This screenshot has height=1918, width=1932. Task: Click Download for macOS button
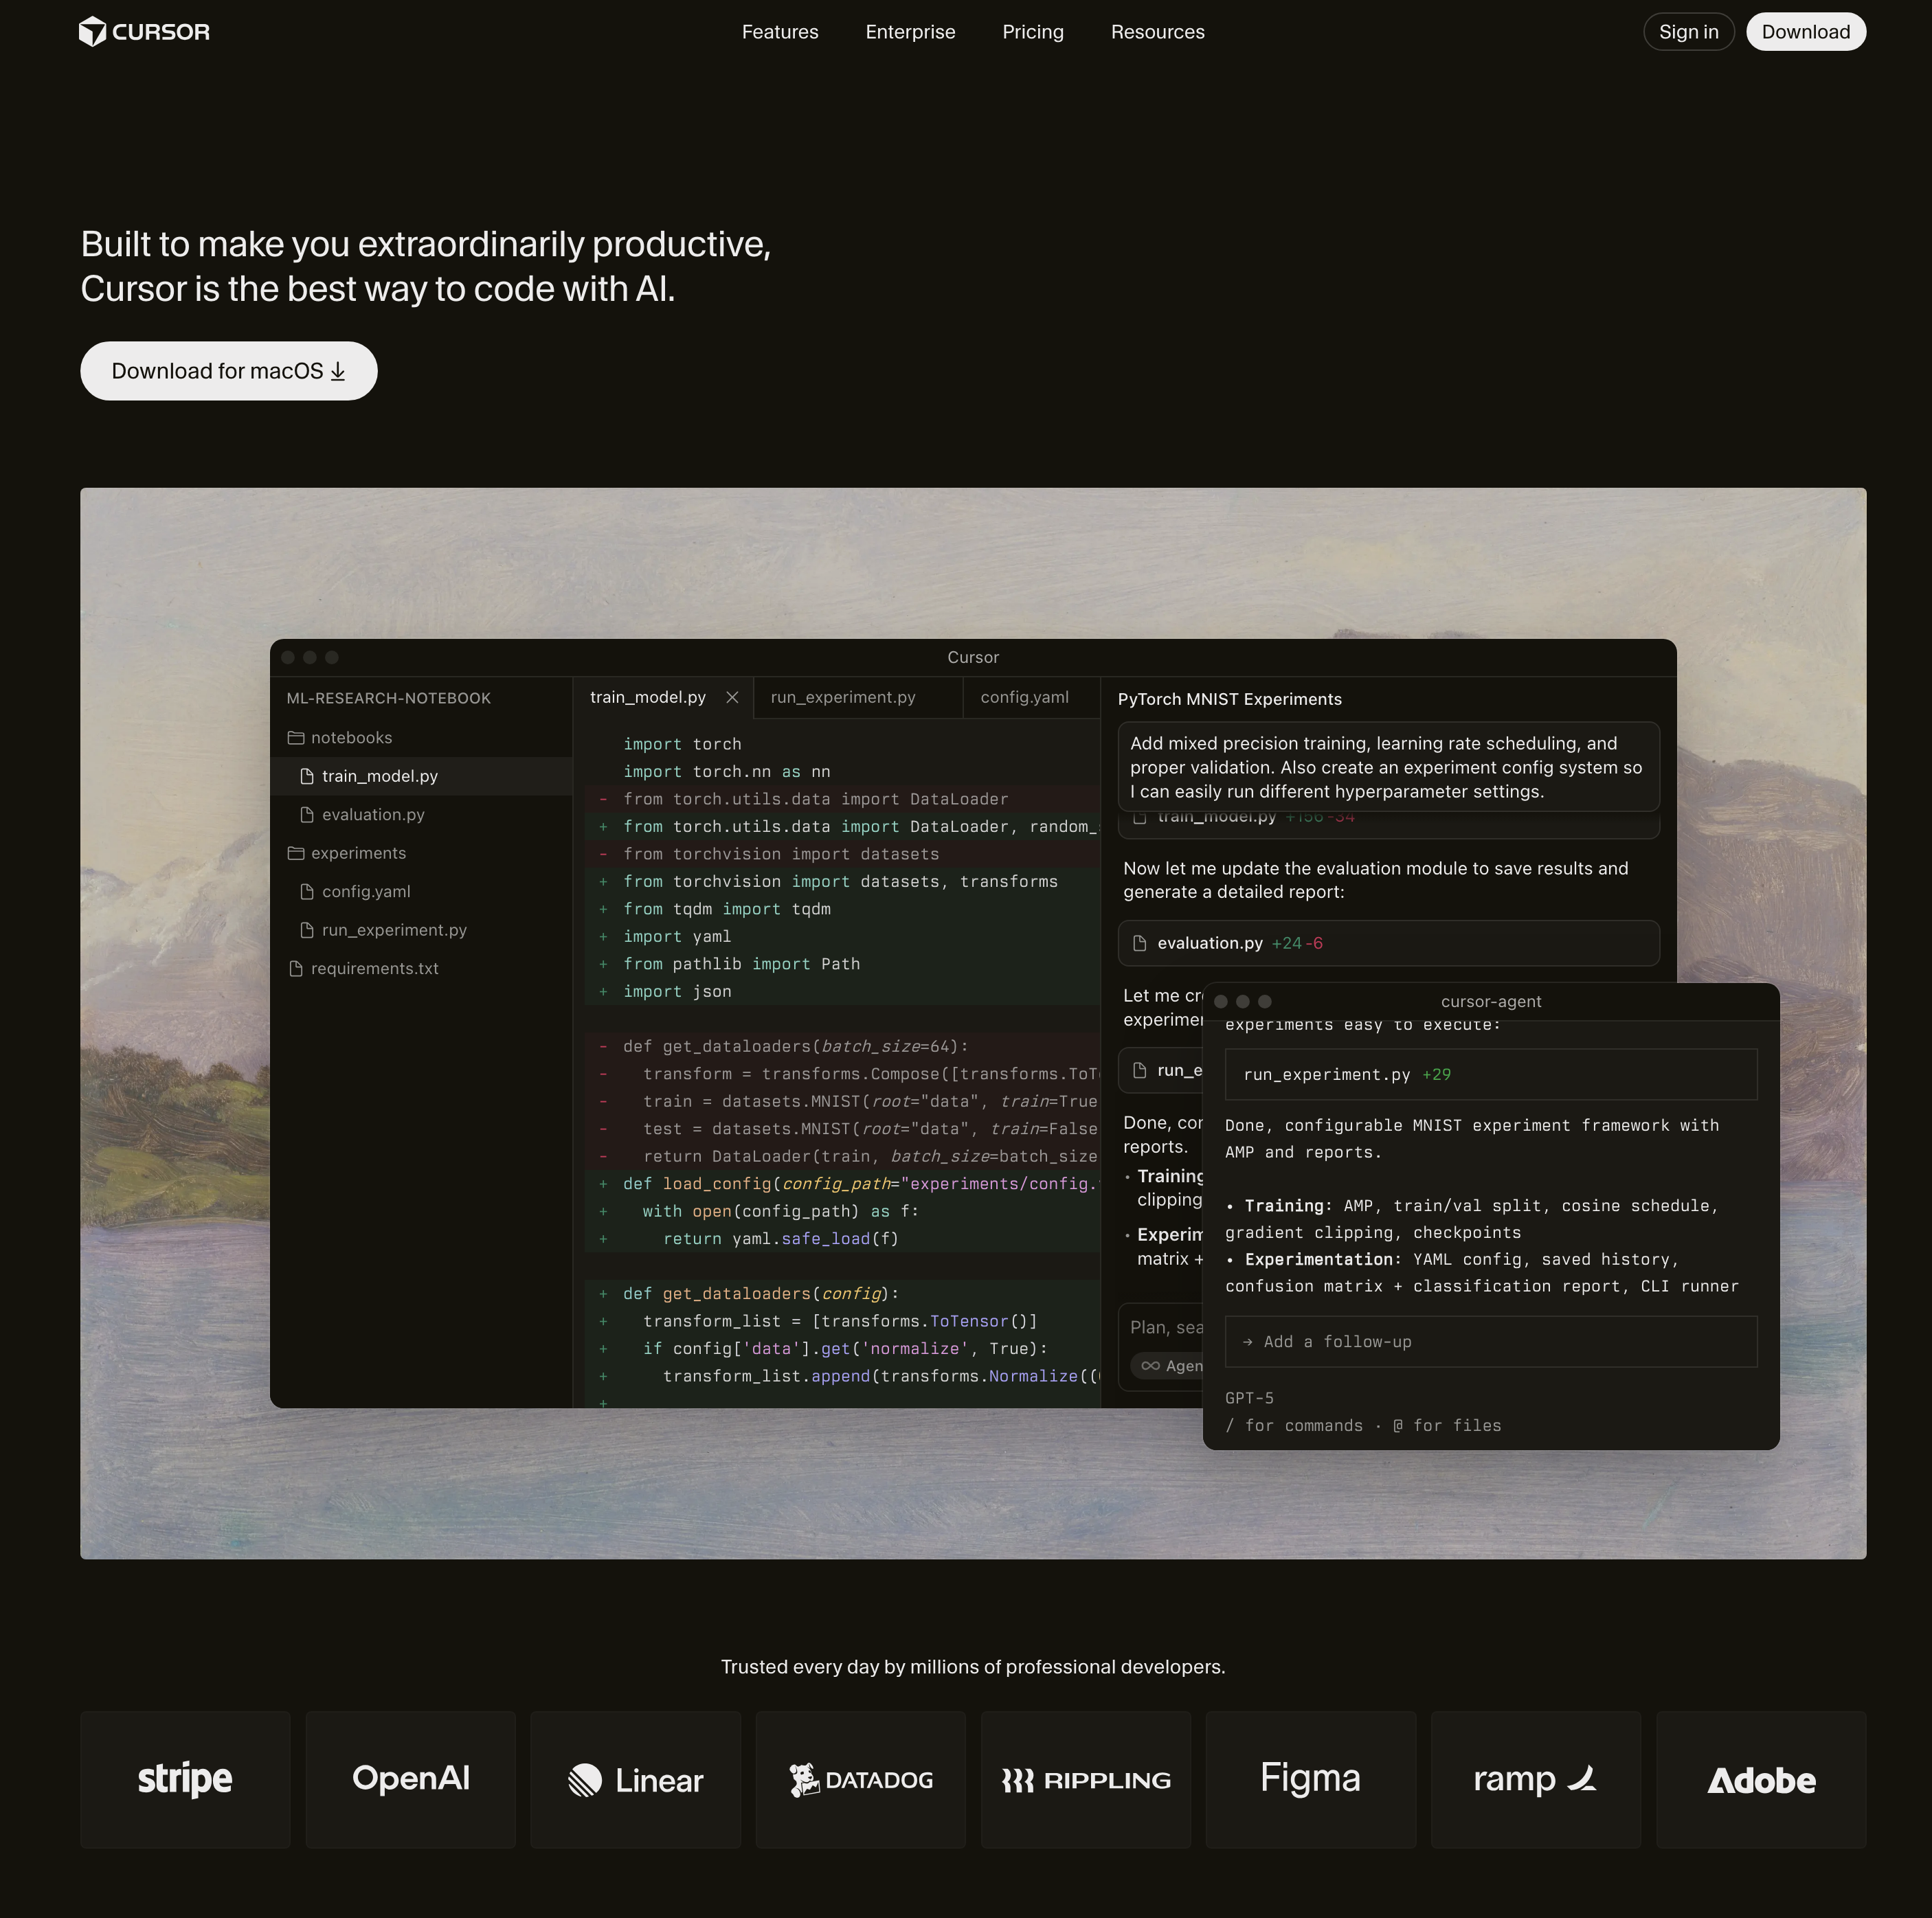tap(229, 371)
